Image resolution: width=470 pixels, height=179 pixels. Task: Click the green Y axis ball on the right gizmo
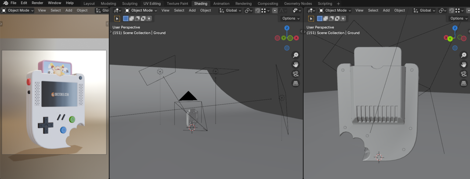[451, 38]
